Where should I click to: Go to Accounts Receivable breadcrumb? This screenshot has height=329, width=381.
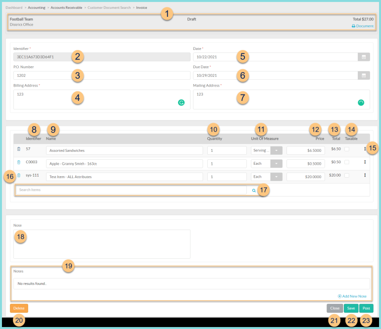coord(66,7)
